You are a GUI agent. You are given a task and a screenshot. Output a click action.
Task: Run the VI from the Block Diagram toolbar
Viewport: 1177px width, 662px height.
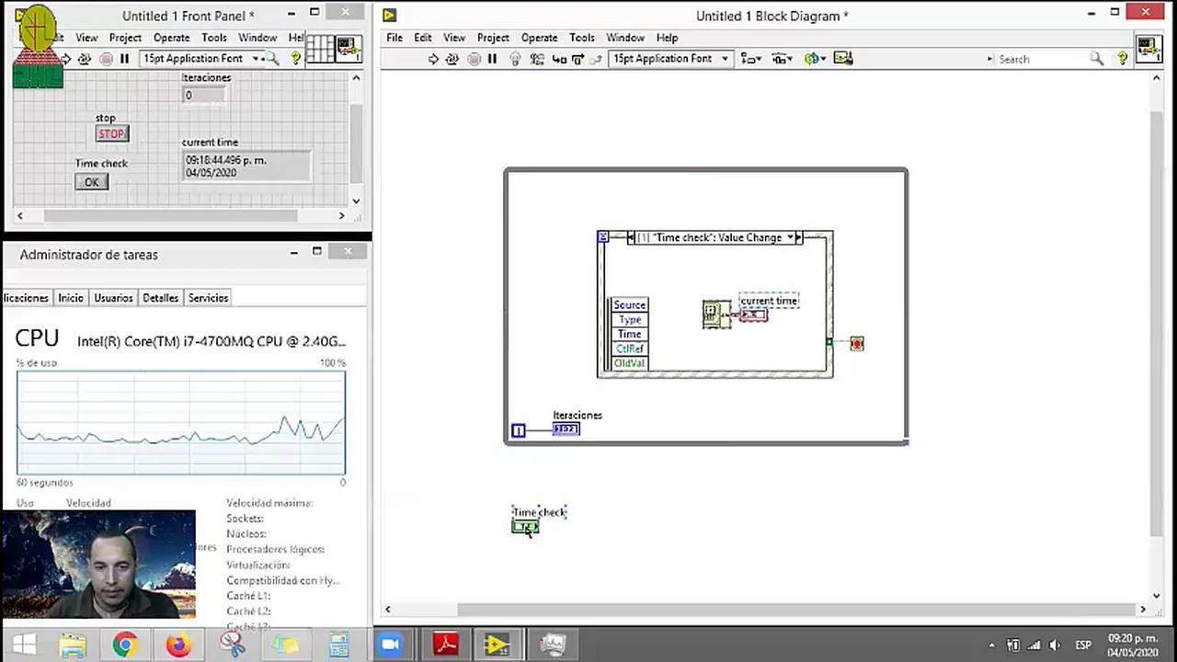433,59
